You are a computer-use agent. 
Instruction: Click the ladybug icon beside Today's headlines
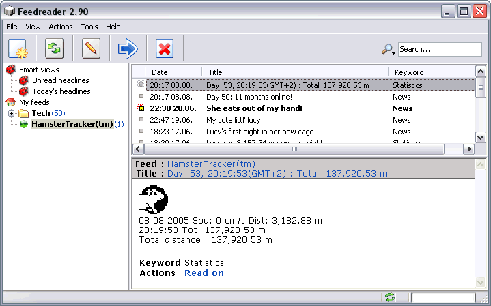click(x=23, y=91)
